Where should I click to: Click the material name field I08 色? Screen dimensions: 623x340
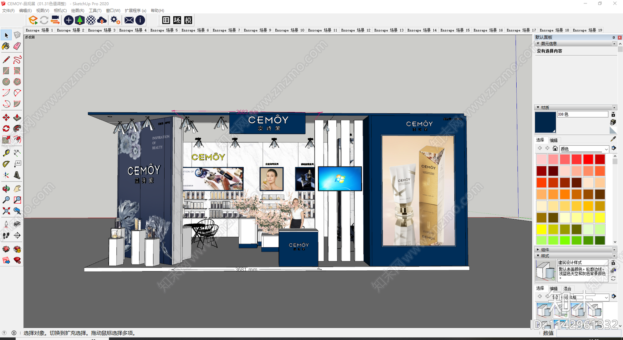pyautogui.click(x=583, y=114)
